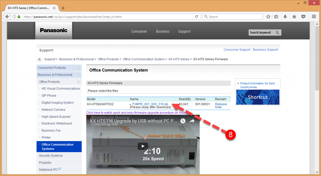This screenshot has width=321, height=176.
Task: Click the page vertical scrollbar thumb
Action: 317,58
